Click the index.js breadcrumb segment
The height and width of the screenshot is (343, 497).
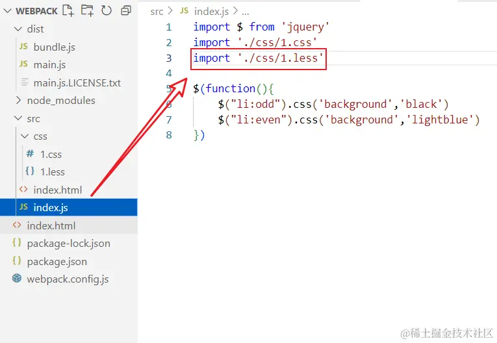pyautogui.click(x=211, y=12)
